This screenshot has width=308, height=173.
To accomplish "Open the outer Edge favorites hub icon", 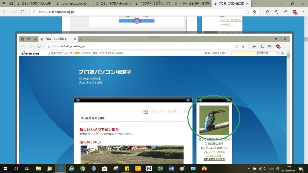I will pyautogui.click(x=268, y=12).
